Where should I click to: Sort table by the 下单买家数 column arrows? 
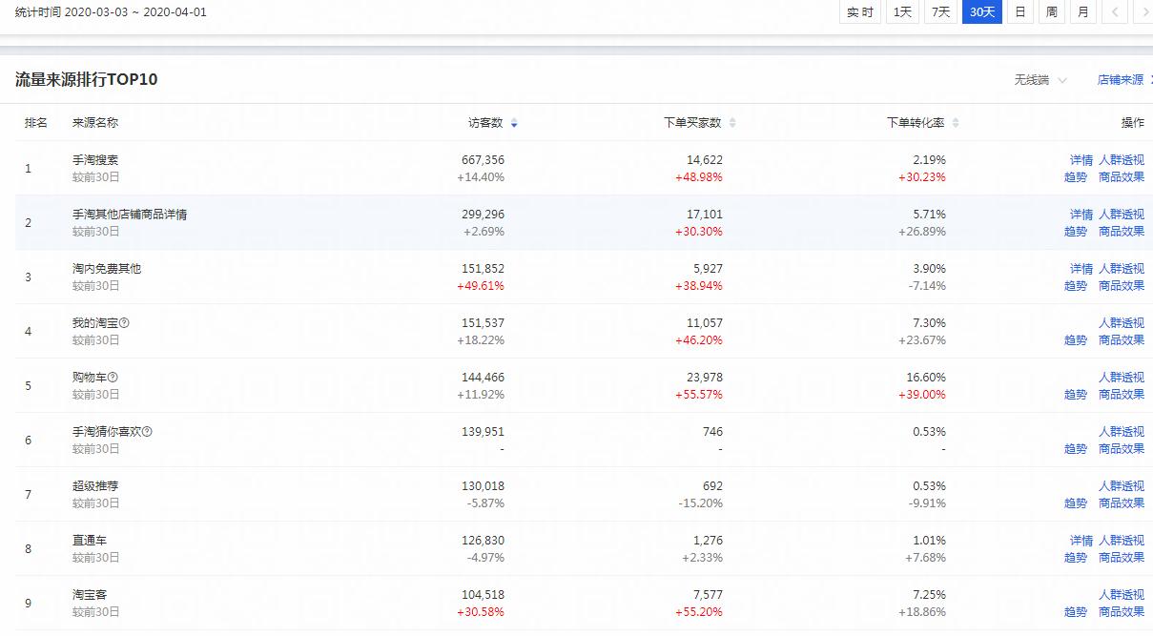click(x=731, y=122)
